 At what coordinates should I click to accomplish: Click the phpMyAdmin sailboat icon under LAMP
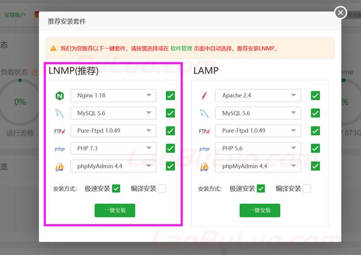point(204,167)
